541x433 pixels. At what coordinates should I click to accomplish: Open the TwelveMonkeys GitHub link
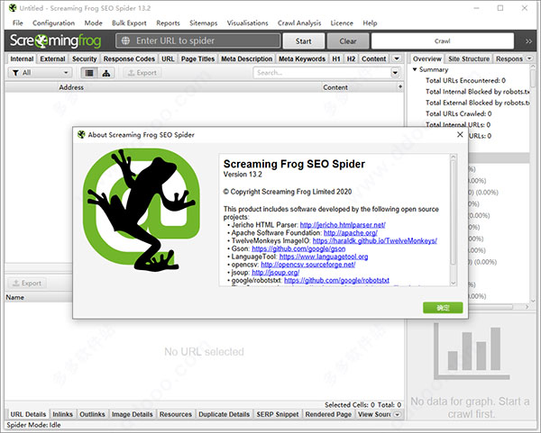[375, 240]
